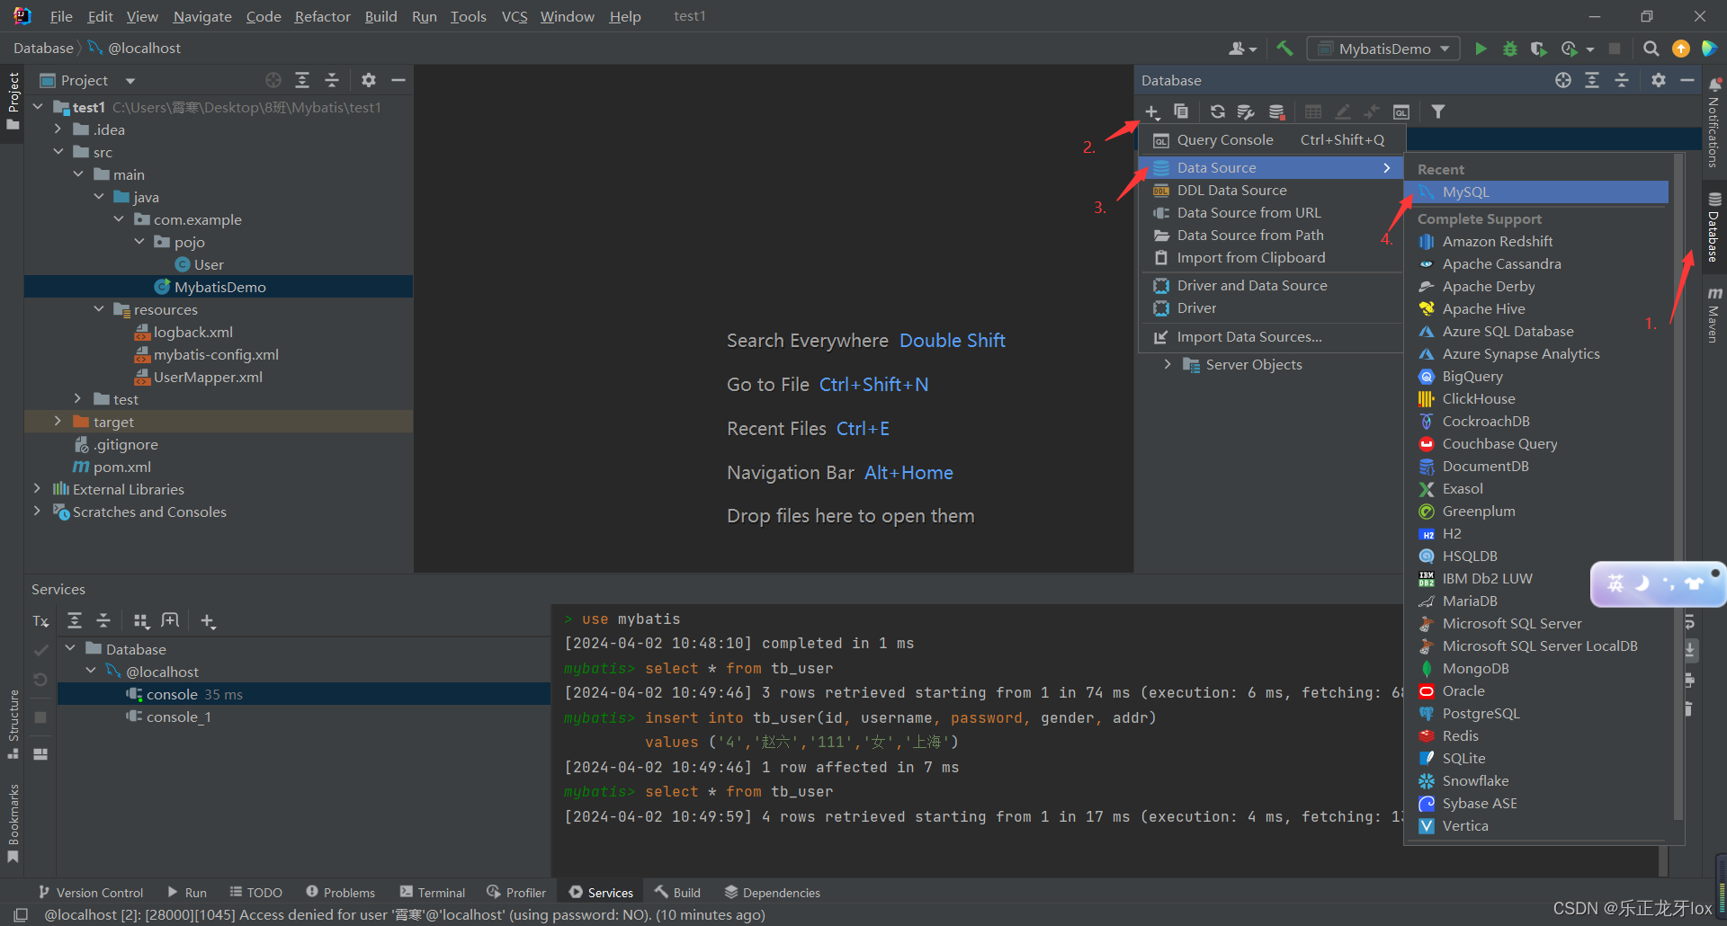Open the MybatisDemo run configuration dropdown

coord(1383,49)
